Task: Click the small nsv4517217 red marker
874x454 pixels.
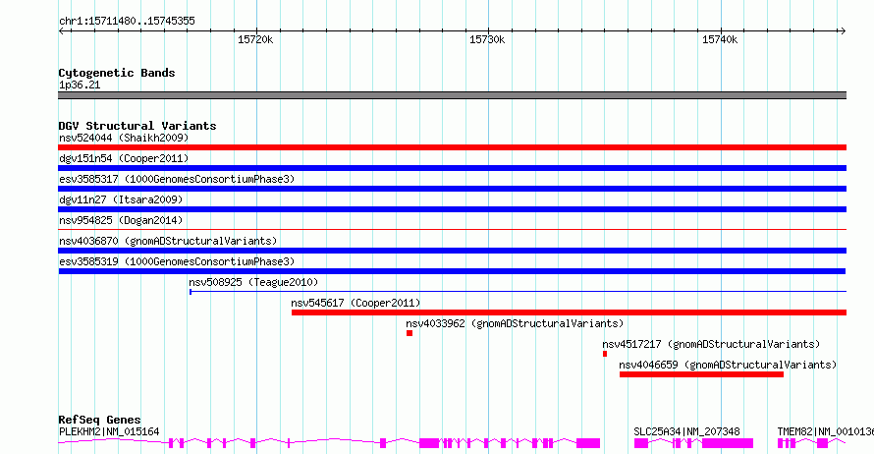Action: point(605,354)
